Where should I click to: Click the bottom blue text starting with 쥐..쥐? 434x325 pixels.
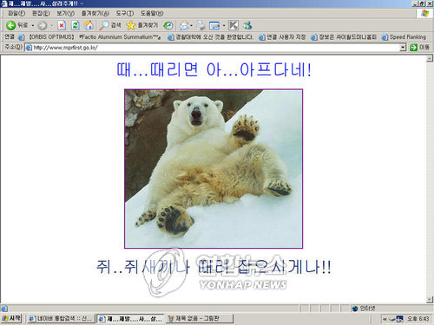(214, 267)
